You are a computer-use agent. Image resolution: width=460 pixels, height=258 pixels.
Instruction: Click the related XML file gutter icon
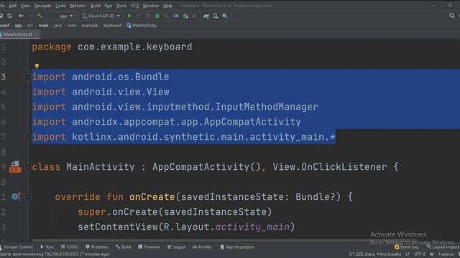[x=15, y=167]
